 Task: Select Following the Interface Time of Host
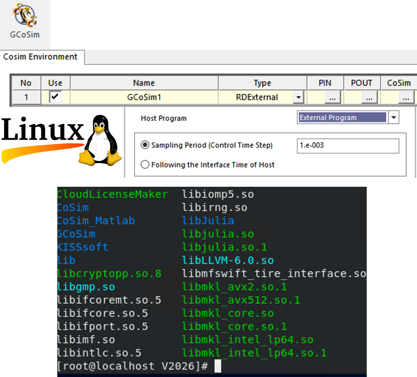(x=145, y=164)
